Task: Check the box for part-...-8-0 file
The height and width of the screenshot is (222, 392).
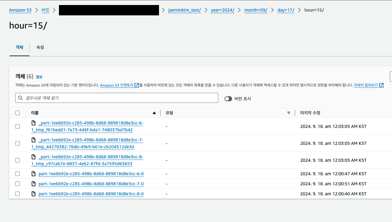Action: coord(18,194)
